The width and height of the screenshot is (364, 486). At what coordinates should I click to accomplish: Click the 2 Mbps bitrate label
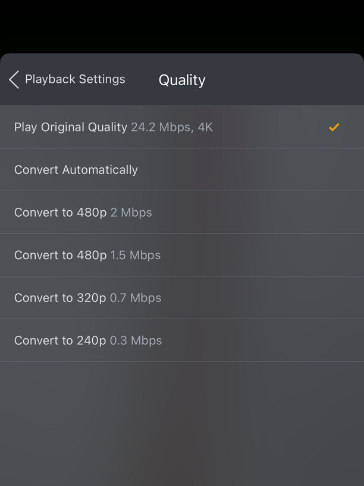click(x=131, y=213)
